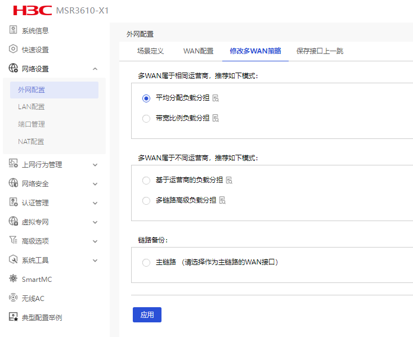Image resolution: width=413 pixels, height=337 pixels.
Task: Click the 网络设置 globe gear icon
Action: coord(13,68)
